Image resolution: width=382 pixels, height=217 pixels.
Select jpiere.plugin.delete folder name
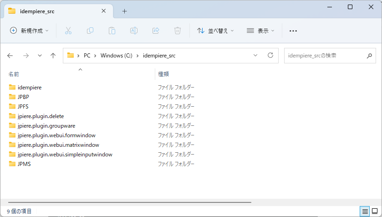pos(41,116)
